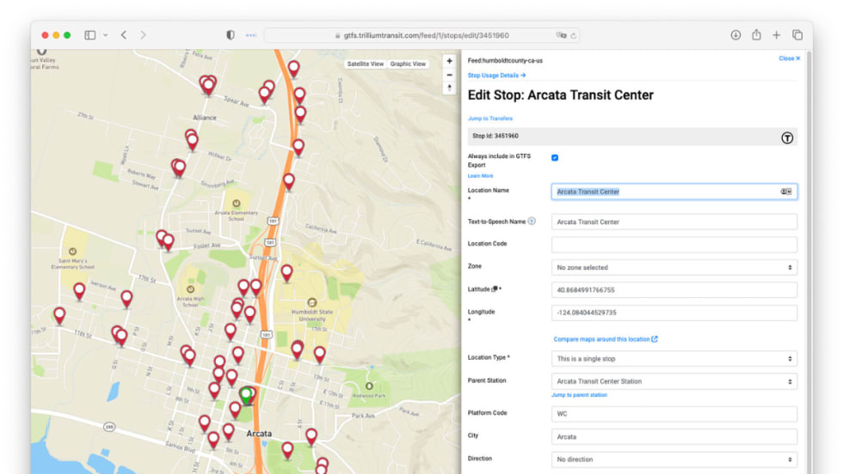Image resolution: width=843 pixels, height=474 pixels.
Task: Switch map to Graphic View
Action: click(x=408, y=64)
